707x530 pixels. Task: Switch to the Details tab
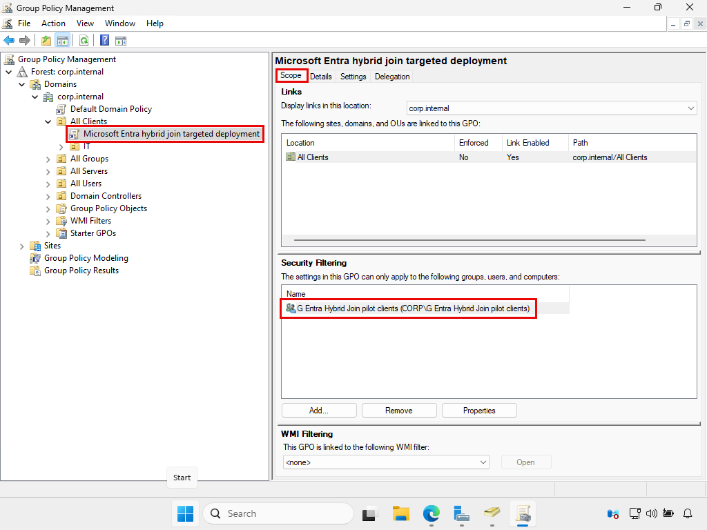[x=321, y=77]
